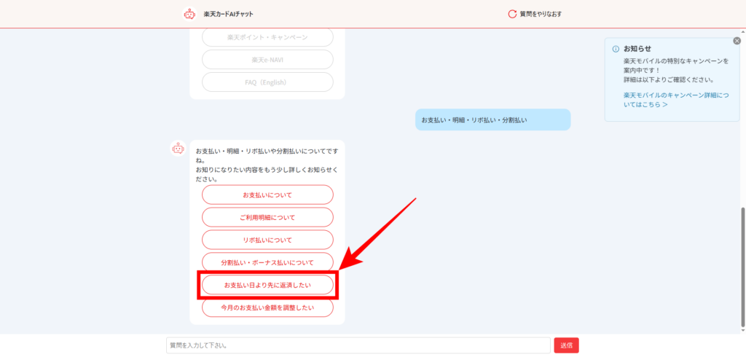Click the robot logo in the header

pos(189,14)
